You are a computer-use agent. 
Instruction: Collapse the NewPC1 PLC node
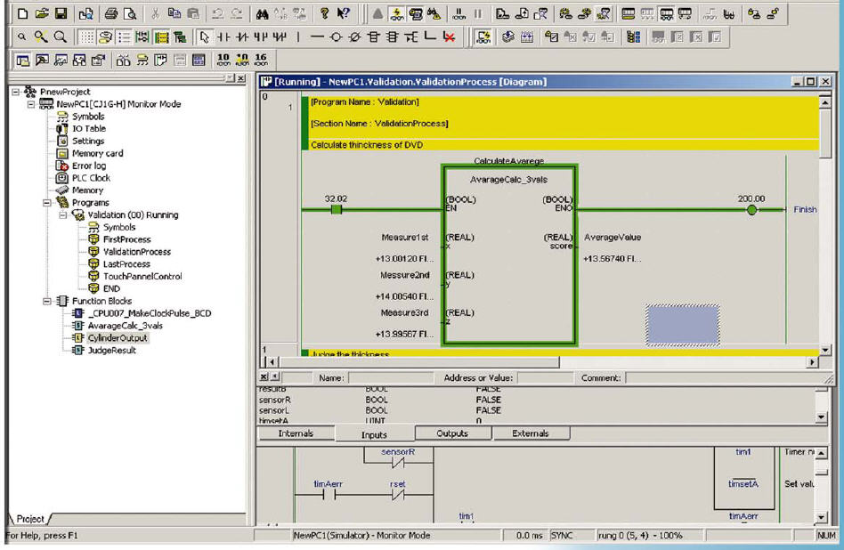pos(31,104)
